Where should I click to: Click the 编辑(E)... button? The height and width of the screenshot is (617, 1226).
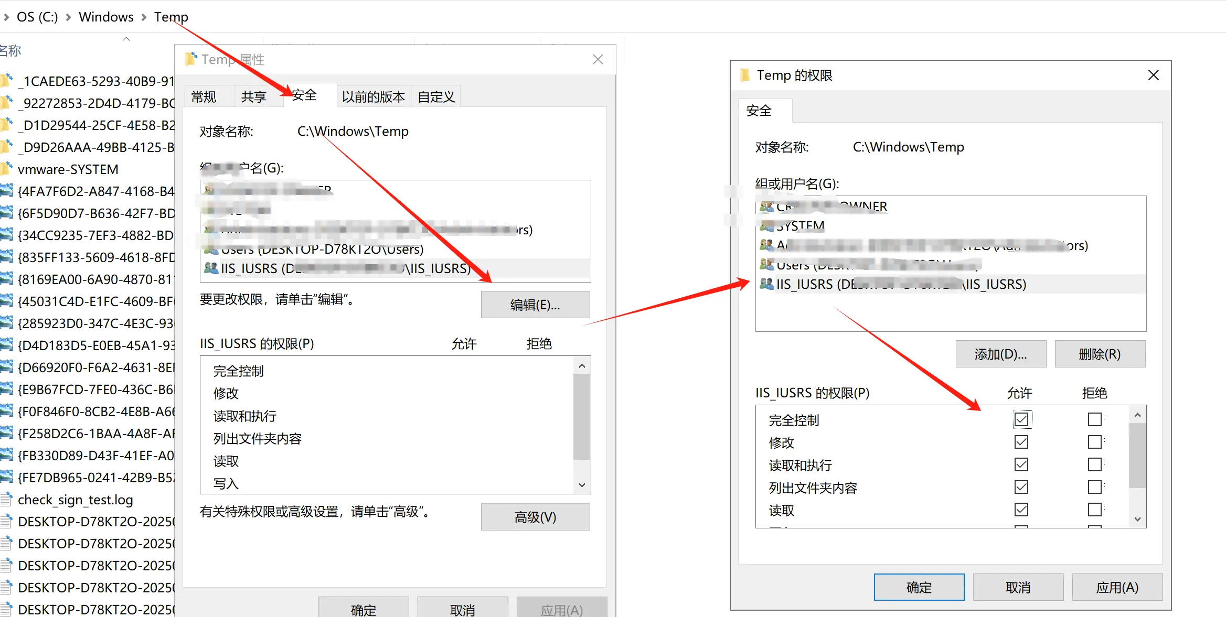tap(535, 305)
